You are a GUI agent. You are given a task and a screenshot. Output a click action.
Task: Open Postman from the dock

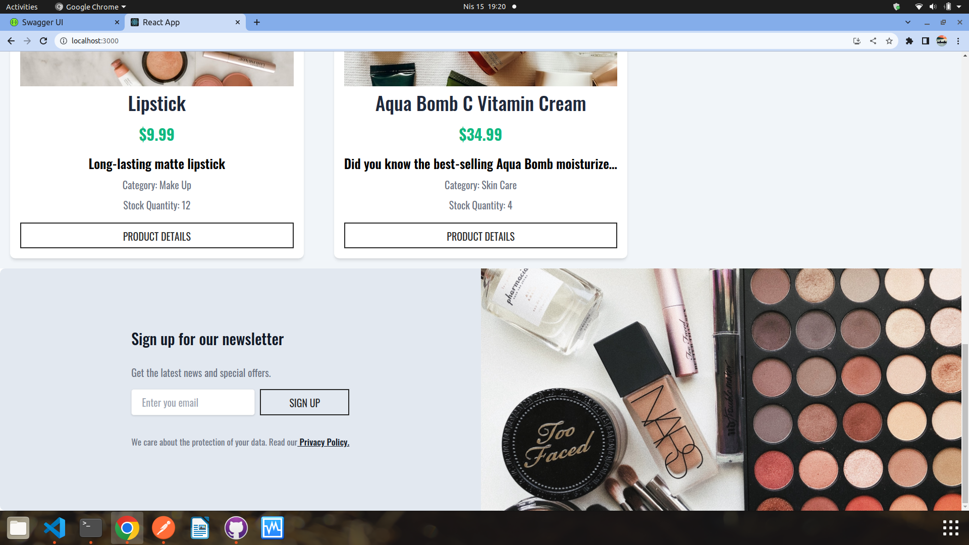pos(163,528)
